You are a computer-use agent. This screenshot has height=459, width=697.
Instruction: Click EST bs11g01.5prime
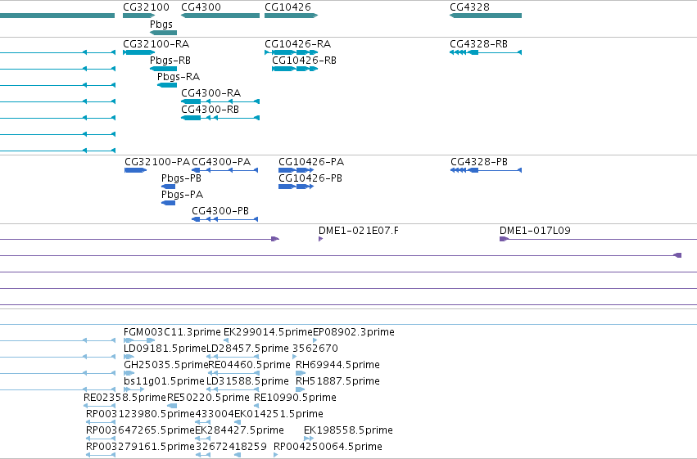pos(134,389)
